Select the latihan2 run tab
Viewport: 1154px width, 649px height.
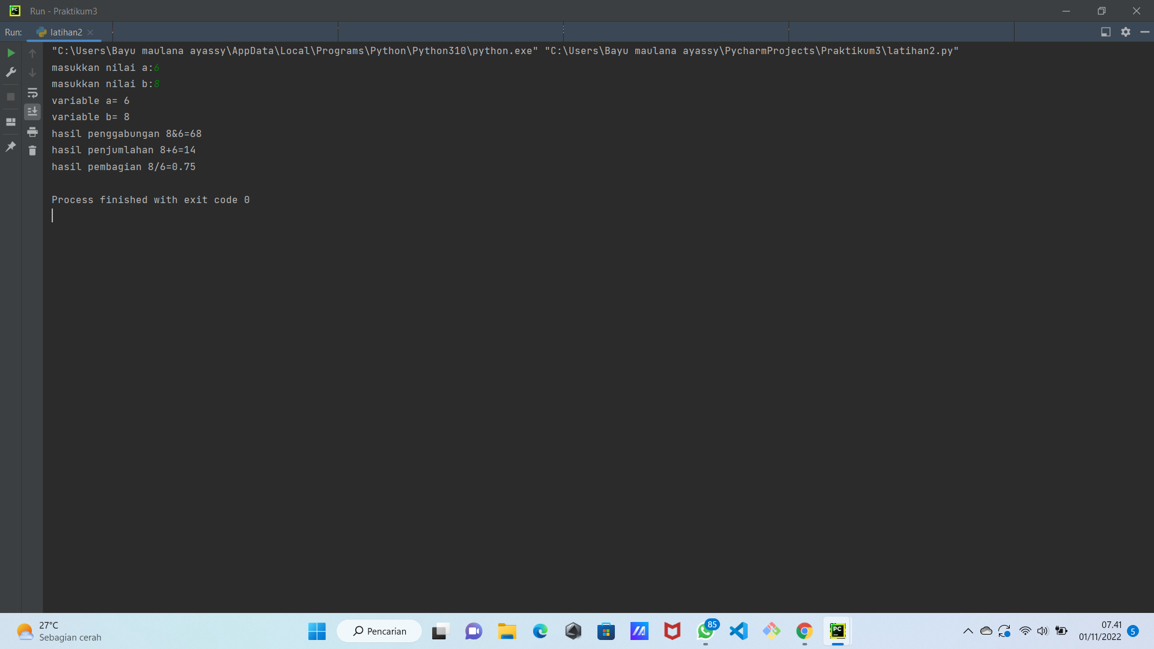[x=66, y=32]
